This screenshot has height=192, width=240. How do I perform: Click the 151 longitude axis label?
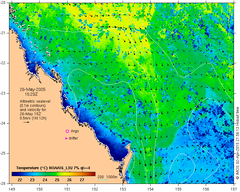click(67, 189)
